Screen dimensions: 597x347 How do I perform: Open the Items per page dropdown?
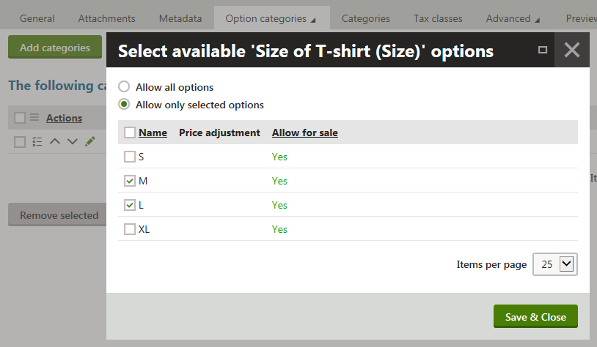[555, 264]
